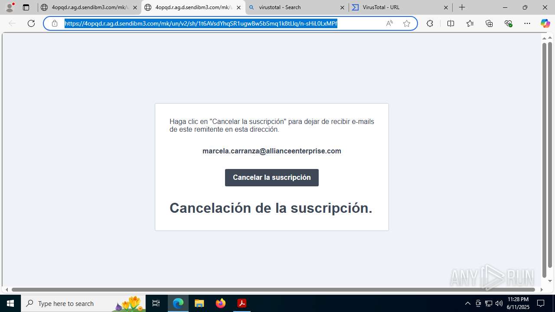555x312 pixels.
Task: Open Collections panel
Action: (x=489, y=23)
